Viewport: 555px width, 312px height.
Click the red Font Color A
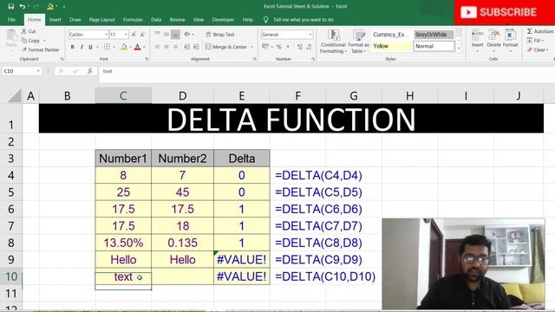[137, 47]
